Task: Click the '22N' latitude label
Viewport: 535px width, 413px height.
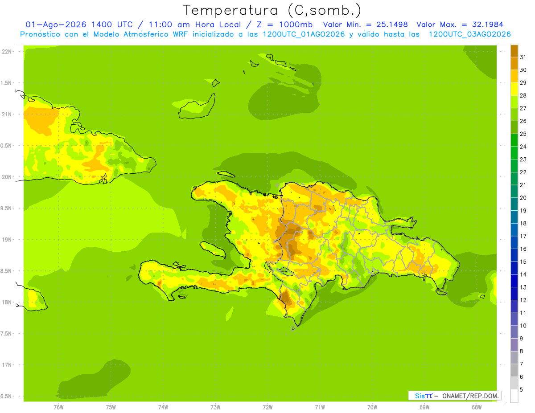Action: [7, 52]
